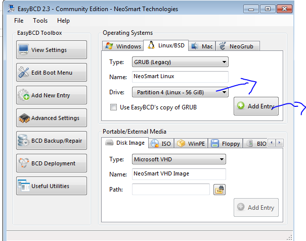Open Edit Boot Menu section
306x241 pixels.
(52, 73)
